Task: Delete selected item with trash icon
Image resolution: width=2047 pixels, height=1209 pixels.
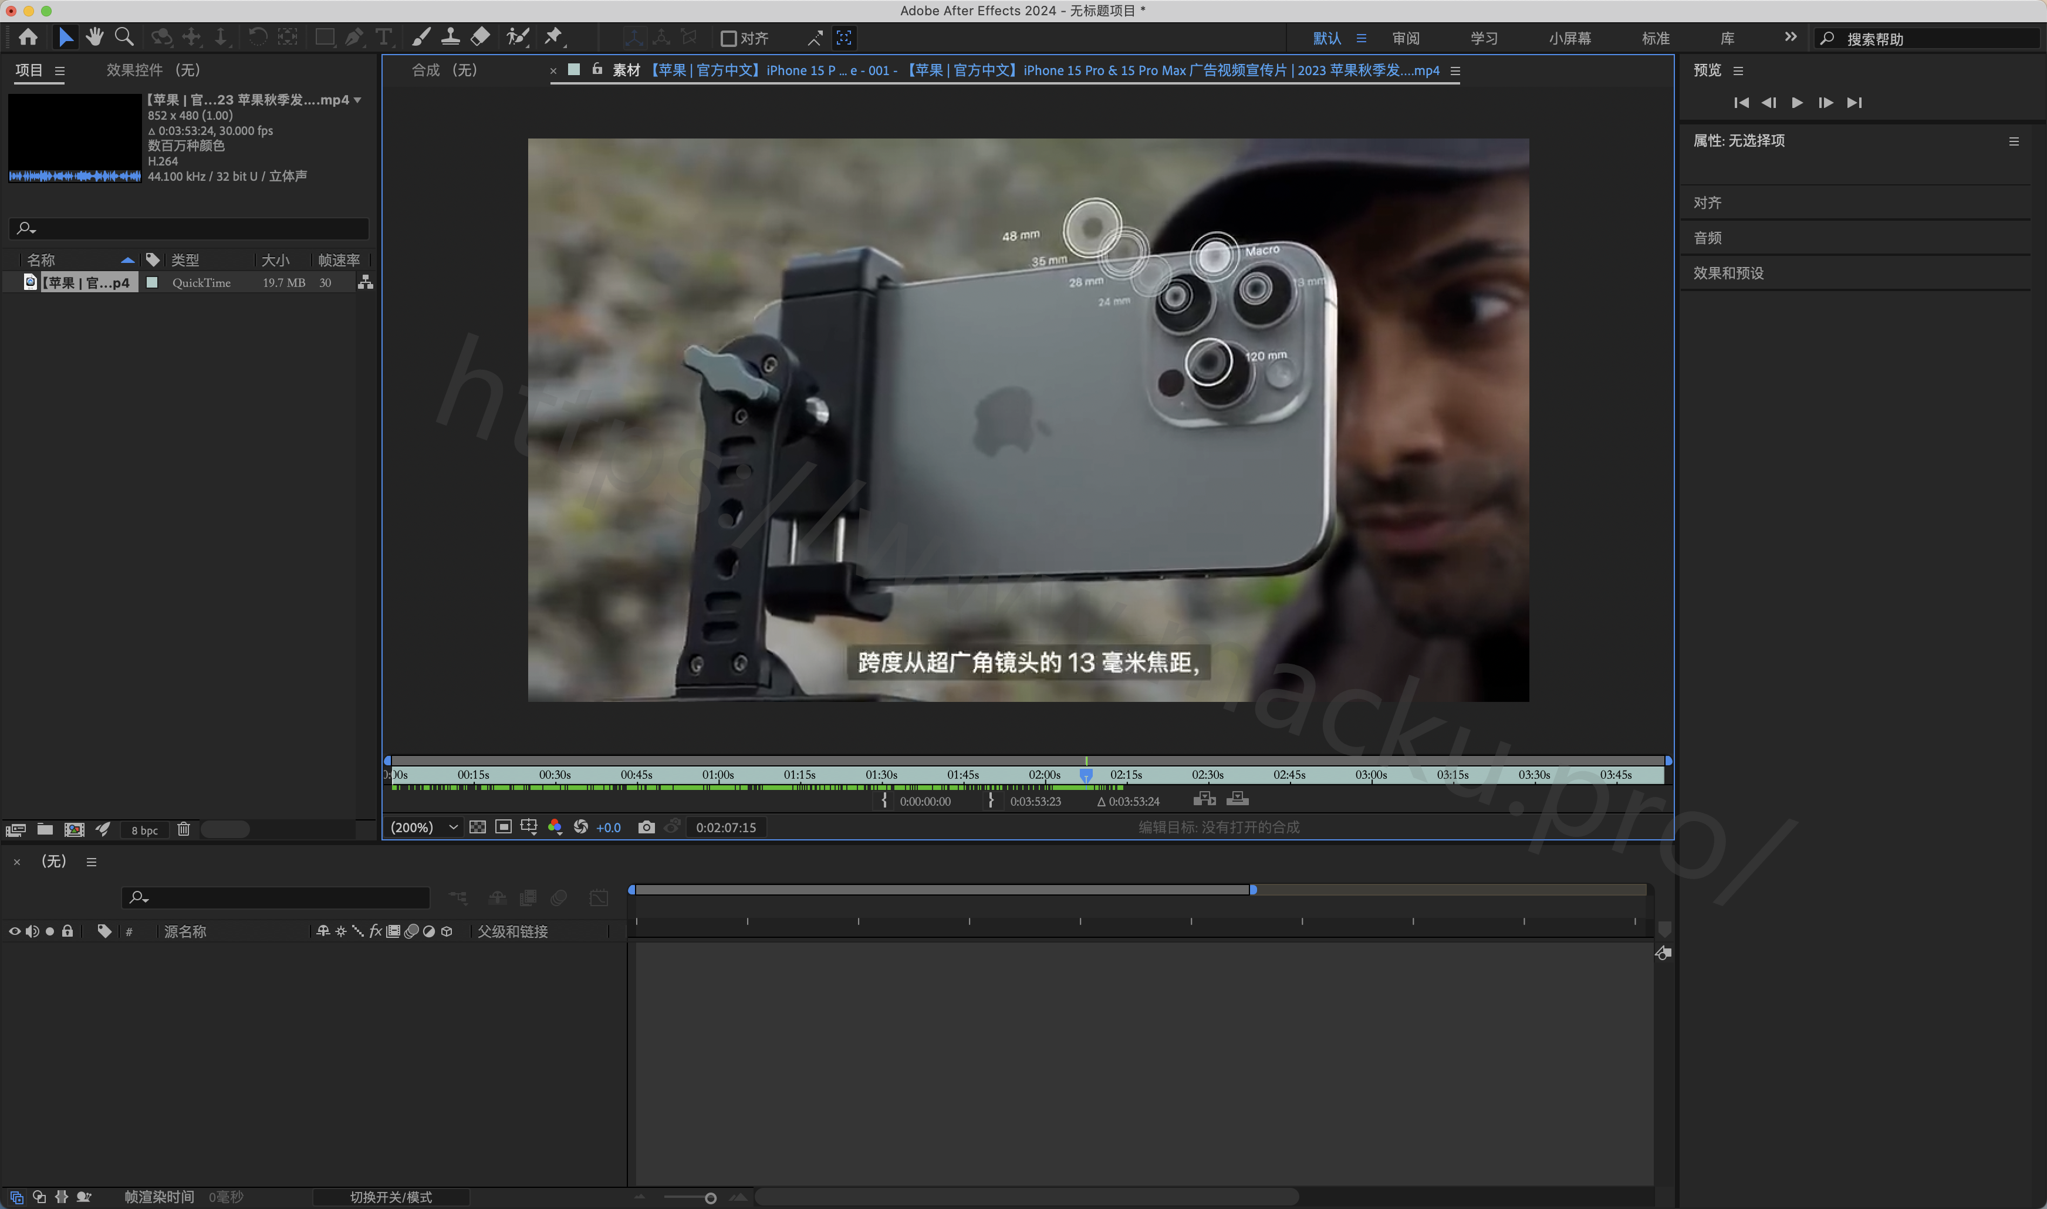Action: click(183, 829)
